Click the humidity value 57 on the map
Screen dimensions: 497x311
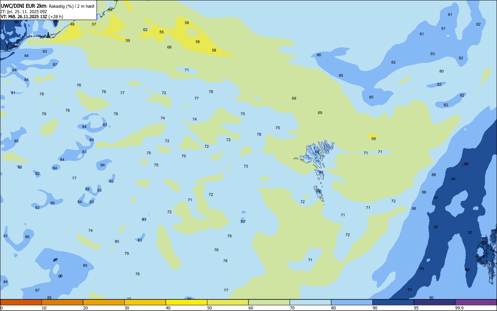(x=94, y=24)
